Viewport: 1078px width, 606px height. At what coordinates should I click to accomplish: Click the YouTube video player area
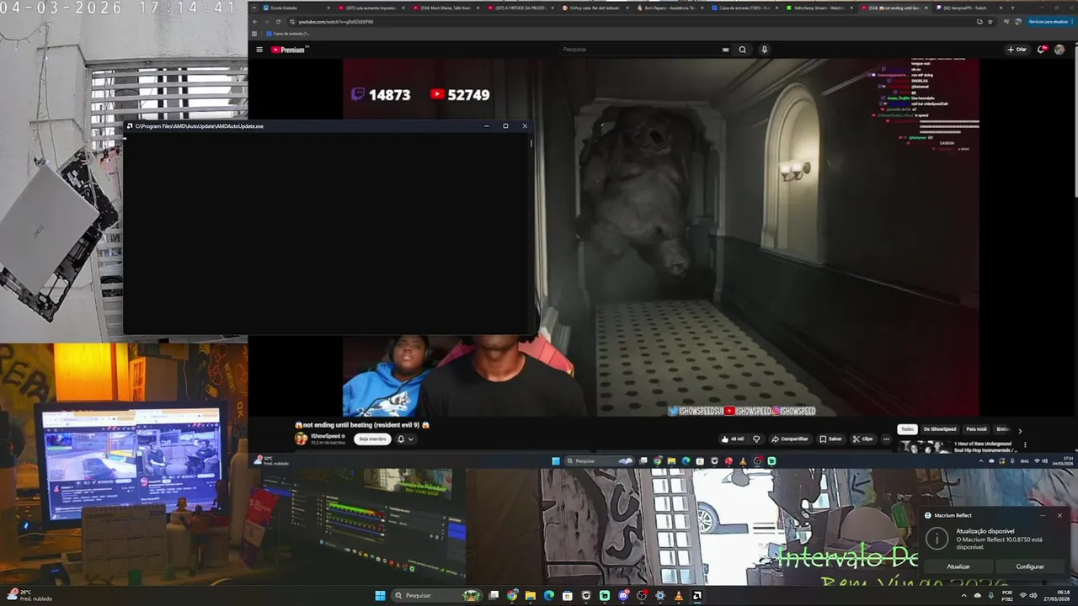(x=661, y=237)
